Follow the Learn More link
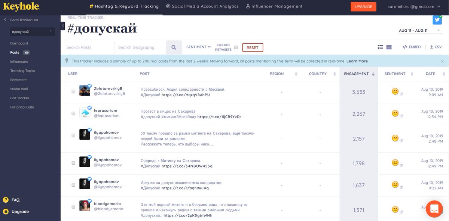 [357, 61]
